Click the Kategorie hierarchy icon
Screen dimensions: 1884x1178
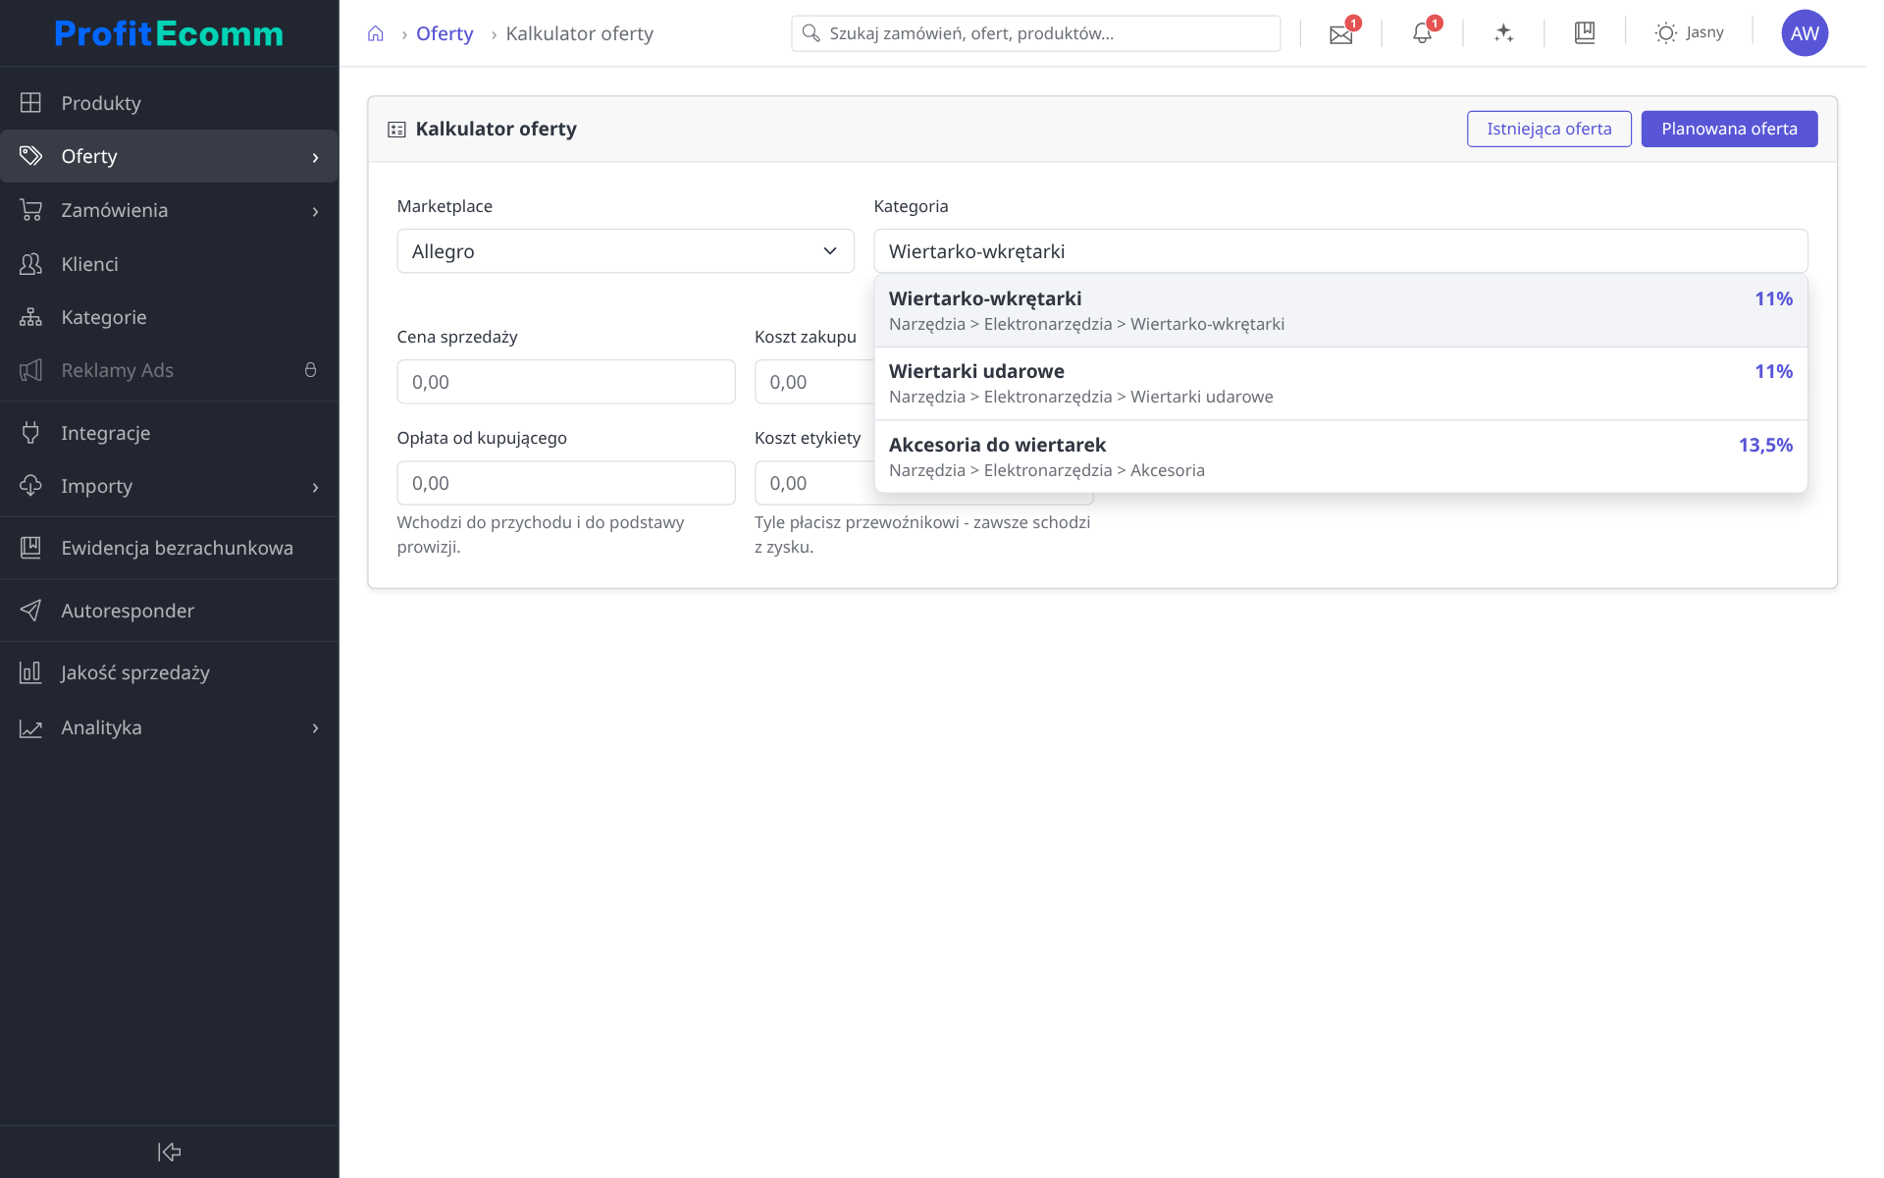click(30, 316)
